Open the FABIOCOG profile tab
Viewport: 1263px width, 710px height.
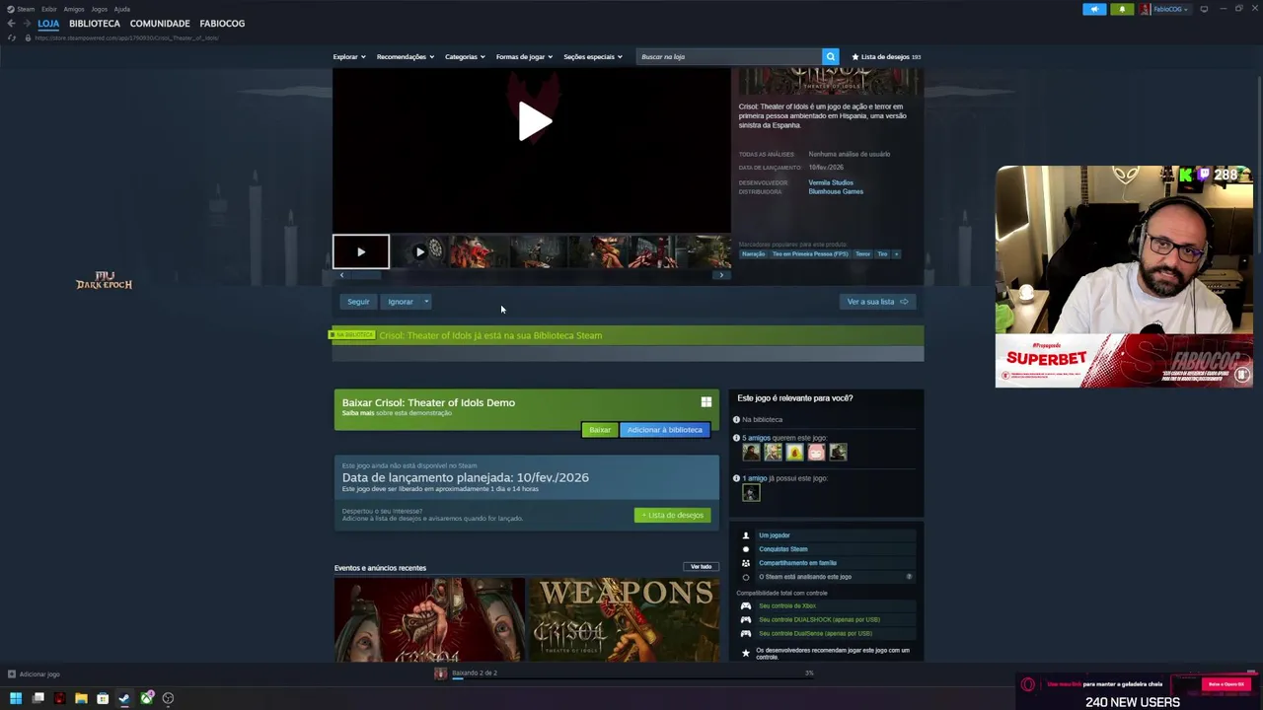(222, 23)
